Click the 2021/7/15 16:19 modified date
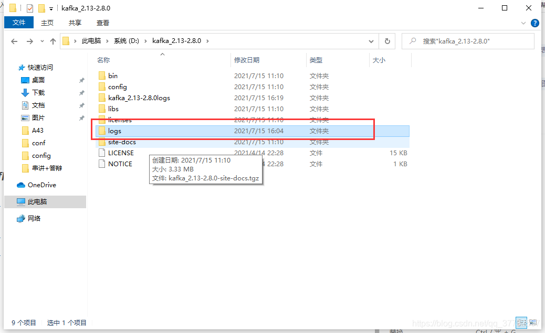Image resolution: width=545 pixels, height=333 pixels. pos(259,98)
